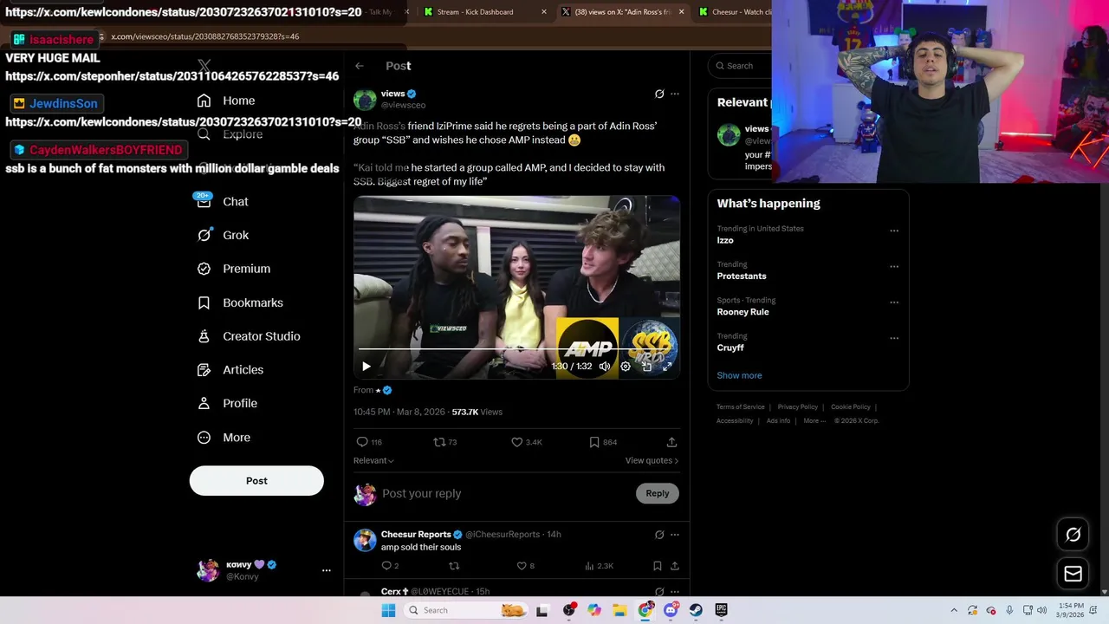Click the Bookmarks ribbon icon in sidebar
This screenshot has height=624, width=1109.
[204, 302]
